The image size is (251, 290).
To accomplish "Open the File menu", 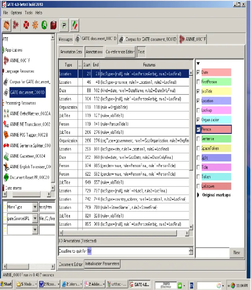I will (x=6, y=13).
